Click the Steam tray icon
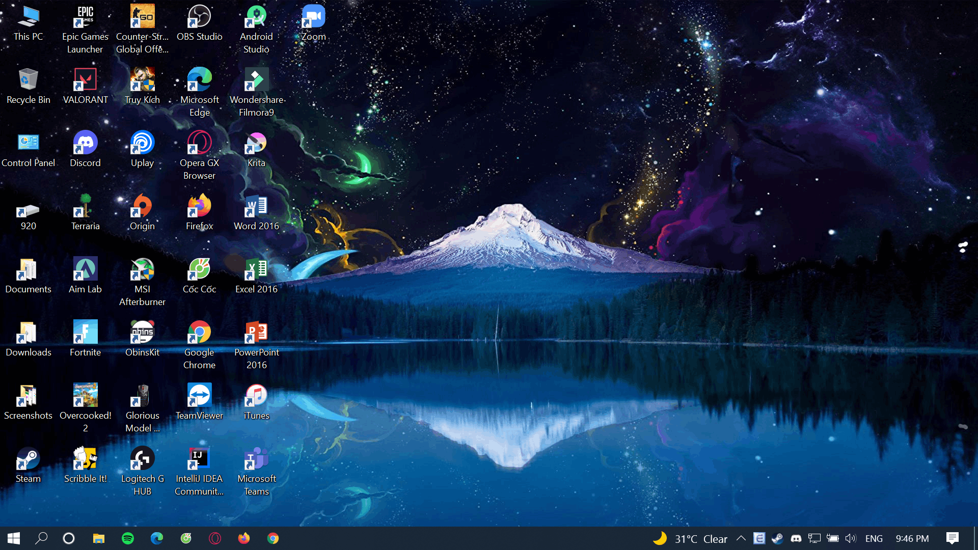The image size is (978, 550). point(777,538)
